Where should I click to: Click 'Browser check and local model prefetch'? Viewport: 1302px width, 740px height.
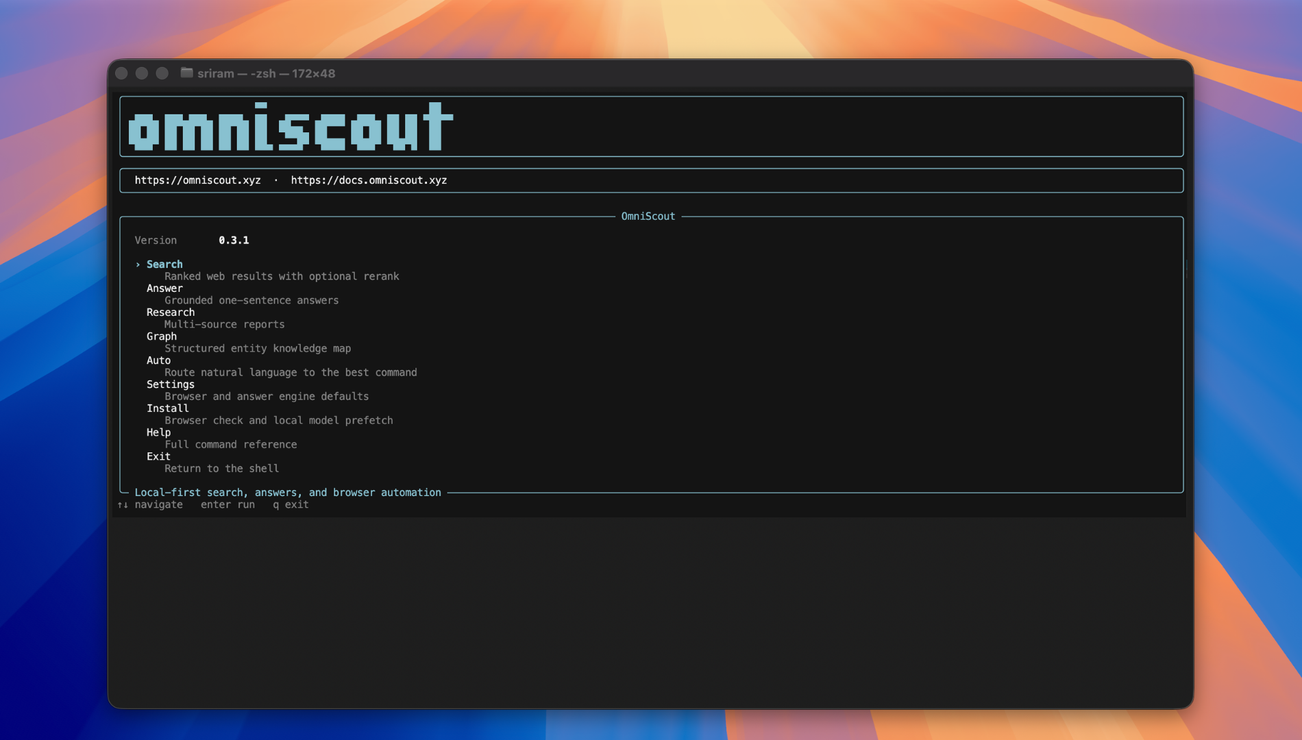point(279,421)
